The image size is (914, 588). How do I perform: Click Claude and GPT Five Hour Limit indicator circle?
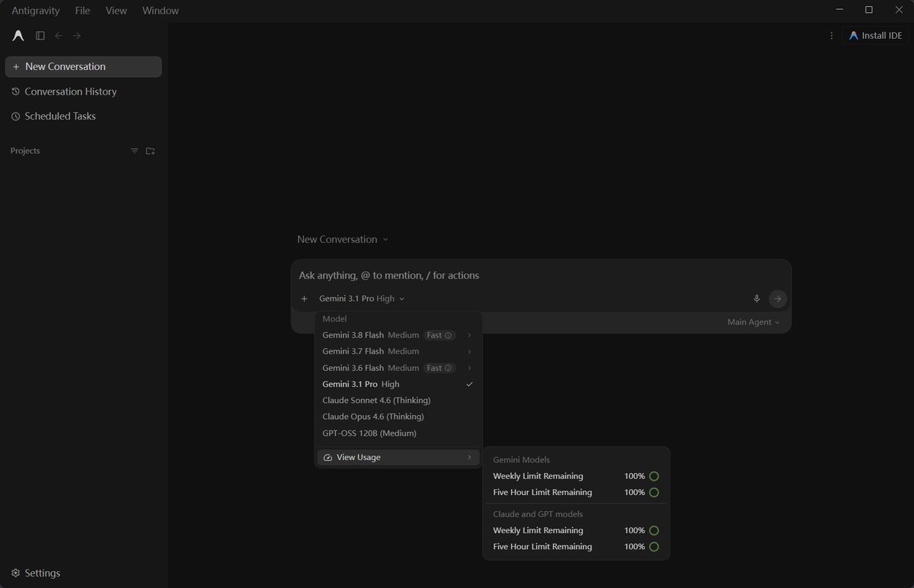click(654, 547)
